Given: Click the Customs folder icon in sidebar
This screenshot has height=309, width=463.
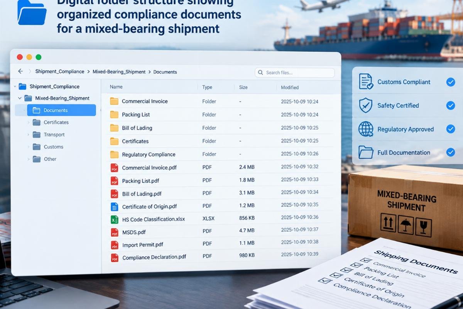Looking at the screenshot, I should pos(37,147).
